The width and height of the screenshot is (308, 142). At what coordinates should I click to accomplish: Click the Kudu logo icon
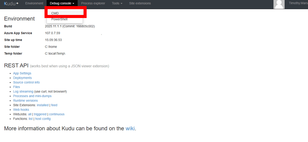11,3
